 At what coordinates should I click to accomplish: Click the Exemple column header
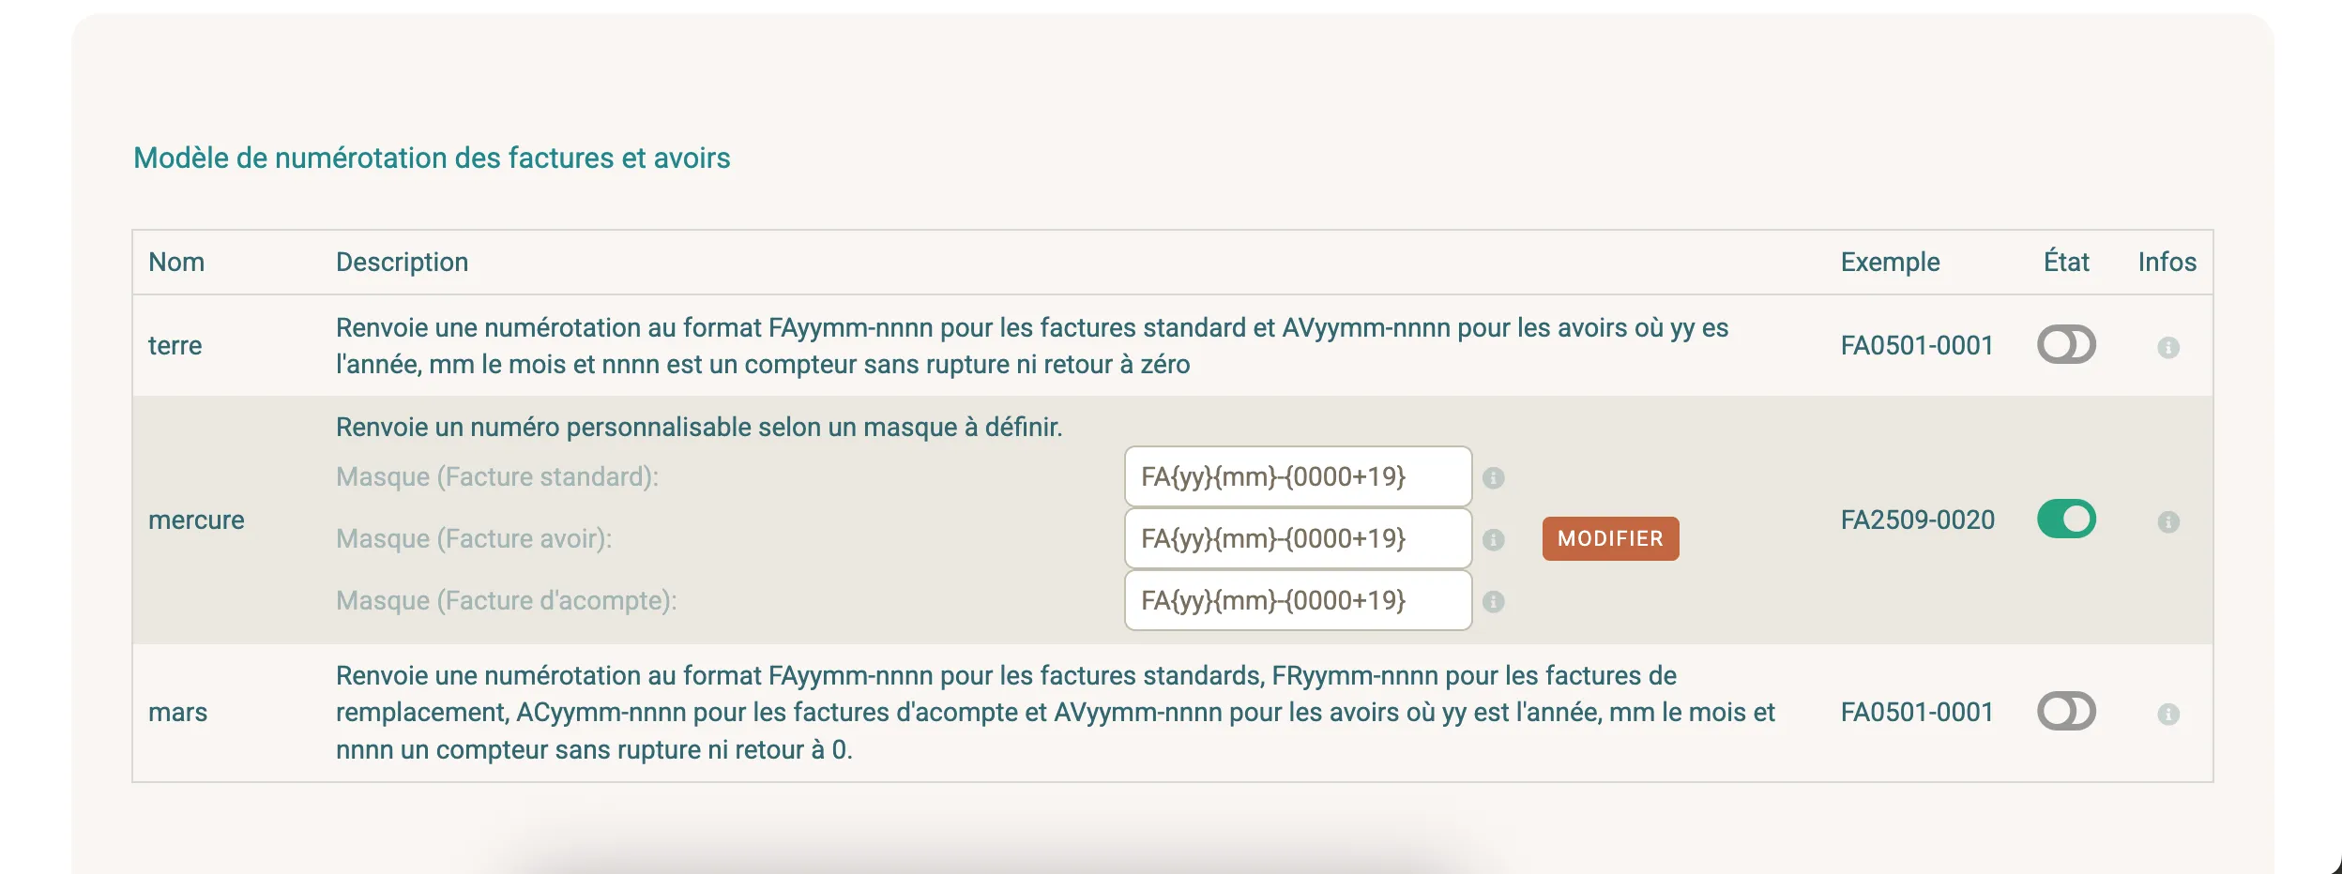click(1889, 262)
